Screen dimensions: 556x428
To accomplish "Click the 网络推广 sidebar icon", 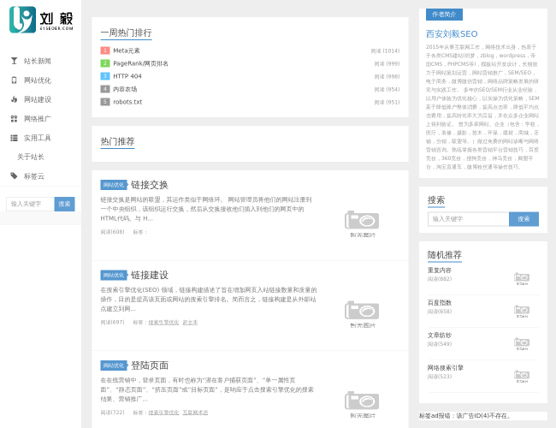I will click(x=14, y=118).
